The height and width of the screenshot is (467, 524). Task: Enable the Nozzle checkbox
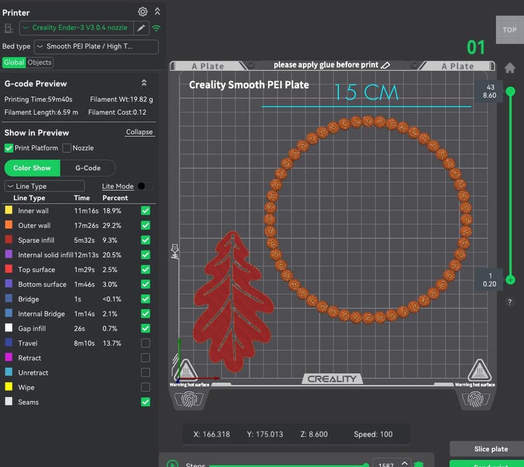pos(67,148)
